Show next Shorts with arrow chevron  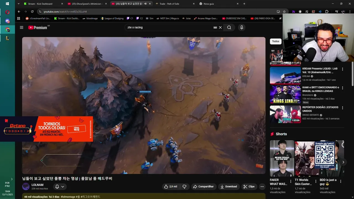tap(343, 162)
